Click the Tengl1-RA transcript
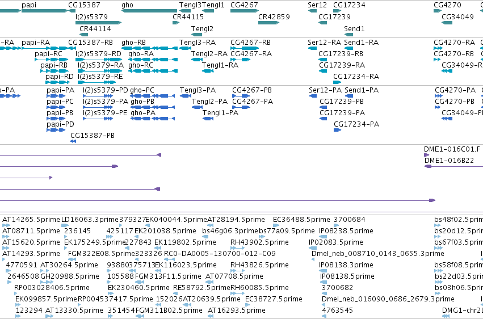 pos(208,71)
